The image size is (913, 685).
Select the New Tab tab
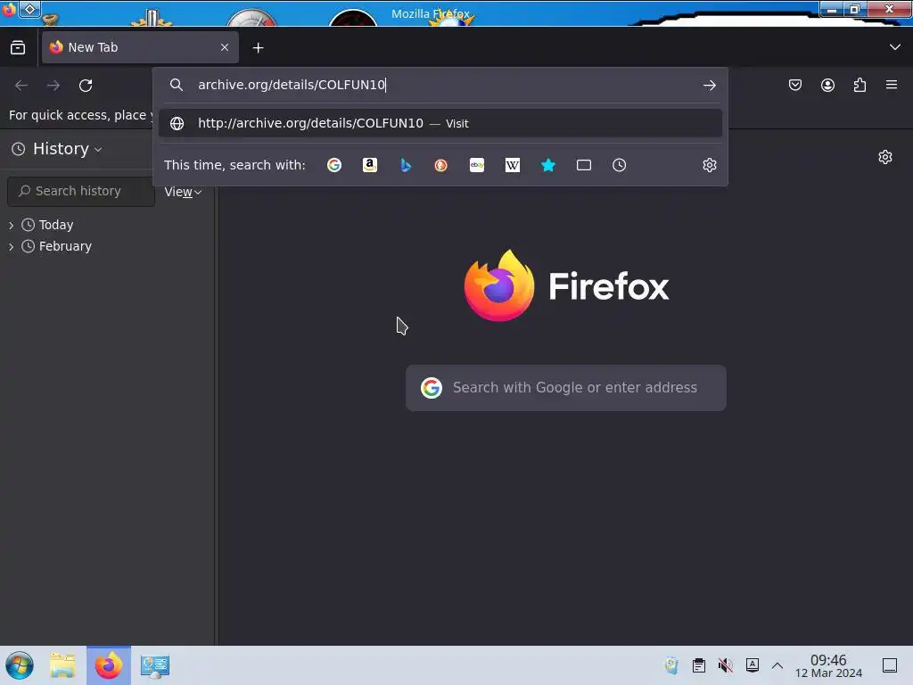point(140,48)
